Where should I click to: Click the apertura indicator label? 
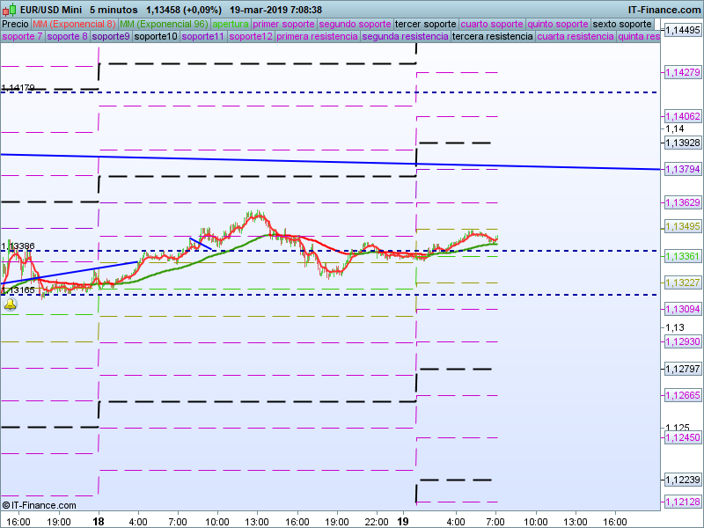coord(231,24)
